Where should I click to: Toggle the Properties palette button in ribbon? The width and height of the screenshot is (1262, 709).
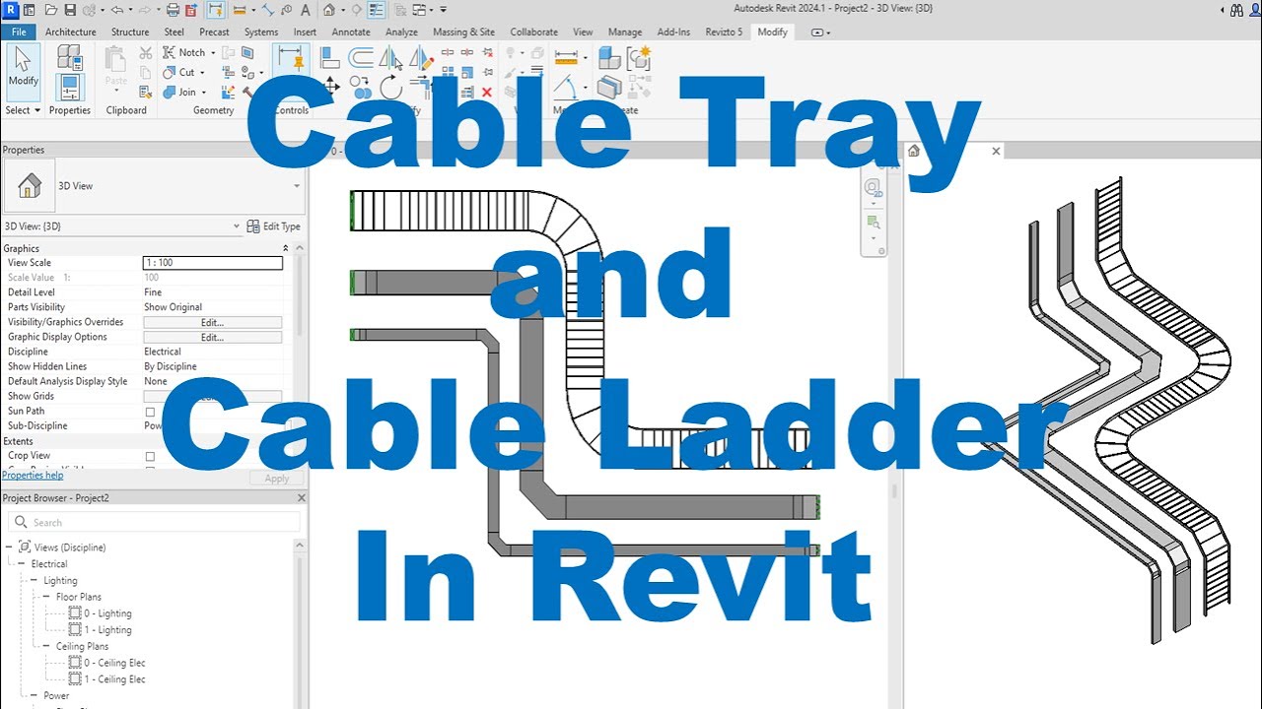tap(69, 87)
